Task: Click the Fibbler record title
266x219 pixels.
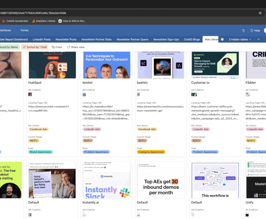Action: [x=251, y=82]
